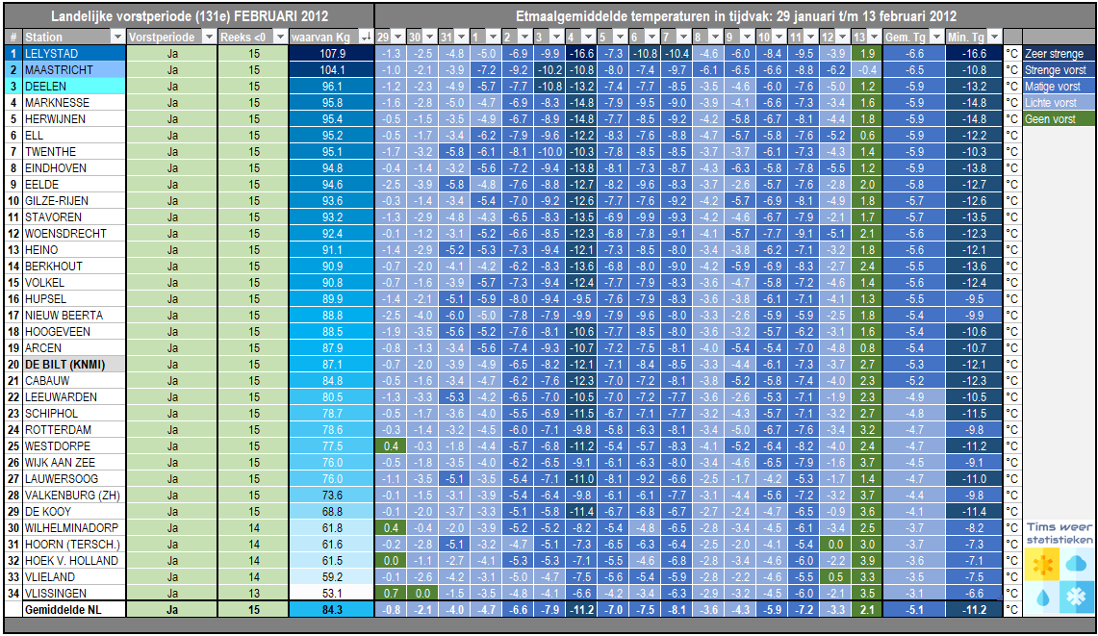This screenshot has width=1098, height=636.
Task: Select the TWENTHE station cell
Action: [x=74, y=151]
